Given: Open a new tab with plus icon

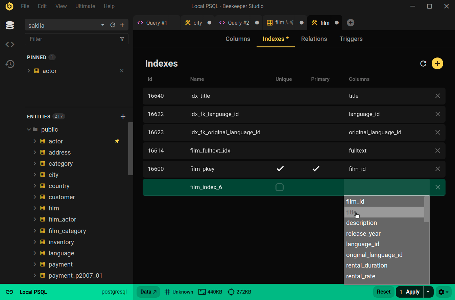Looking at the screenshot, I should point(351,23).
